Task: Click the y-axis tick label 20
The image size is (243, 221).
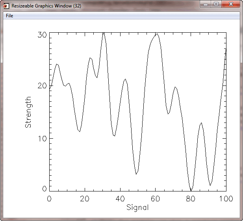Action: click(x=42, y=86)
